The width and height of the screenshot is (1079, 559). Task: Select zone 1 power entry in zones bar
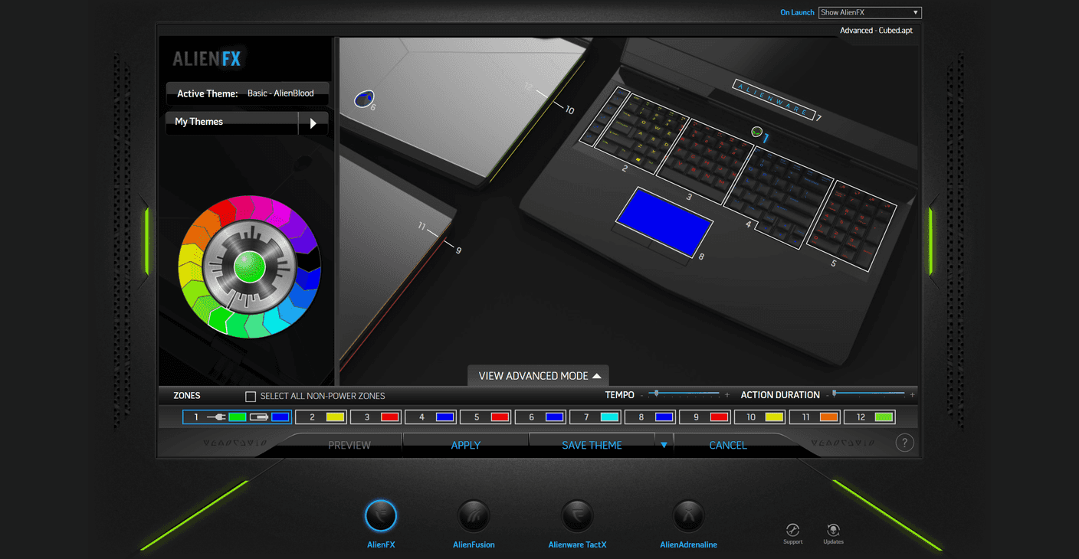tap(237, 417)
